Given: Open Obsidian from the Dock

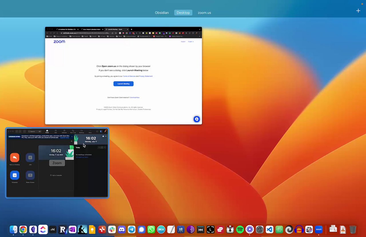Looking at the screenshot, I should tap(33, 229).
